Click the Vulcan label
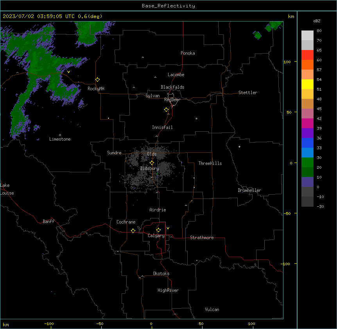 212,309
